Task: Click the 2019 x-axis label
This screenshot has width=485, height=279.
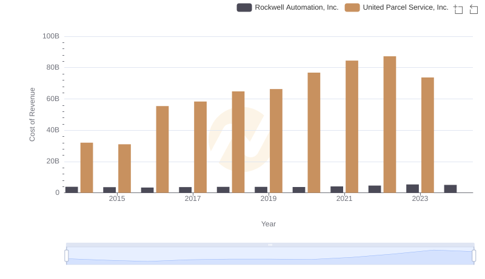Action: [269, 199]
